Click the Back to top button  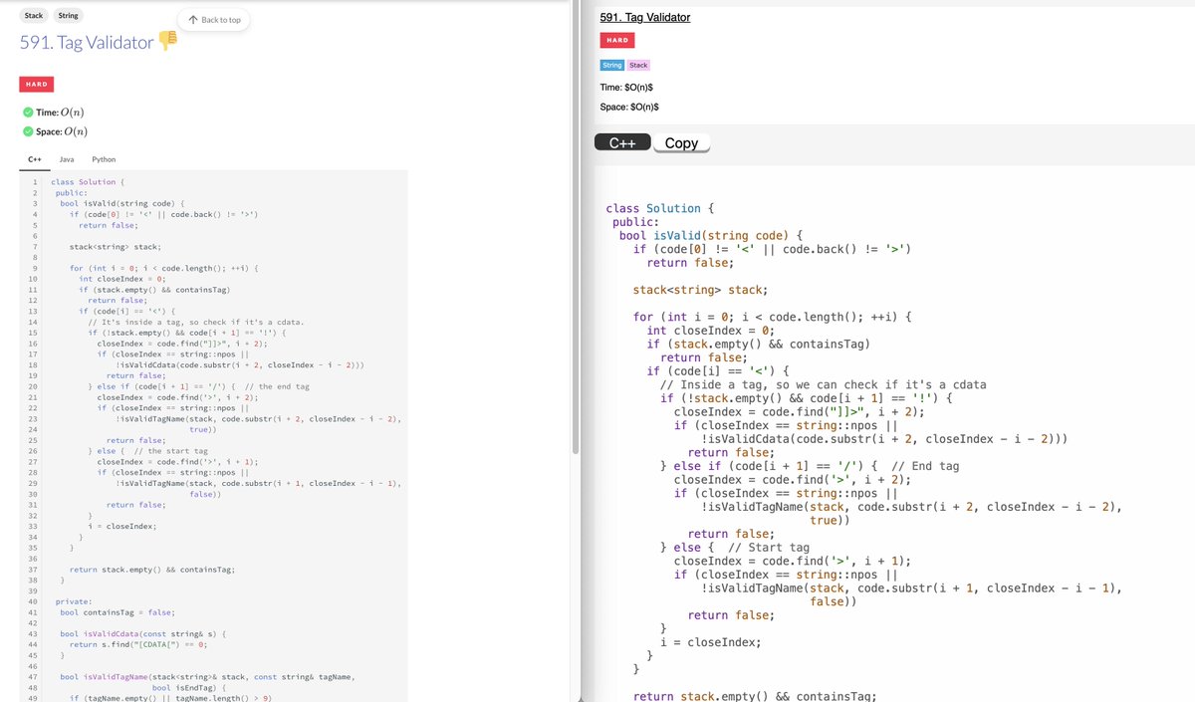click(214, 20)
